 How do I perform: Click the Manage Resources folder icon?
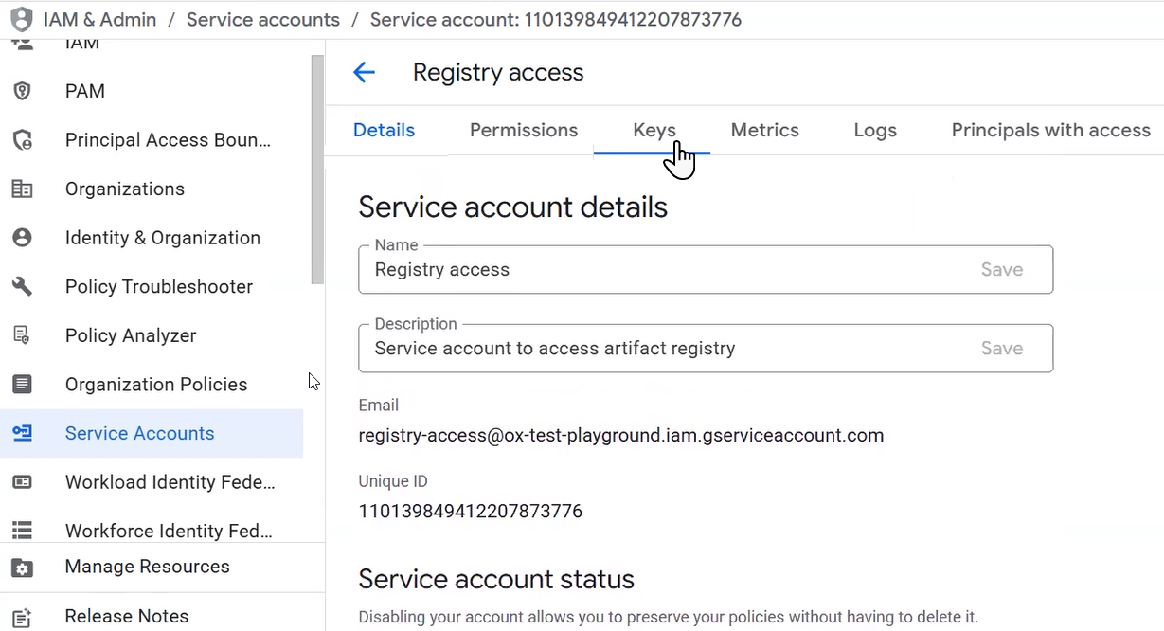[x=22, y=568]
